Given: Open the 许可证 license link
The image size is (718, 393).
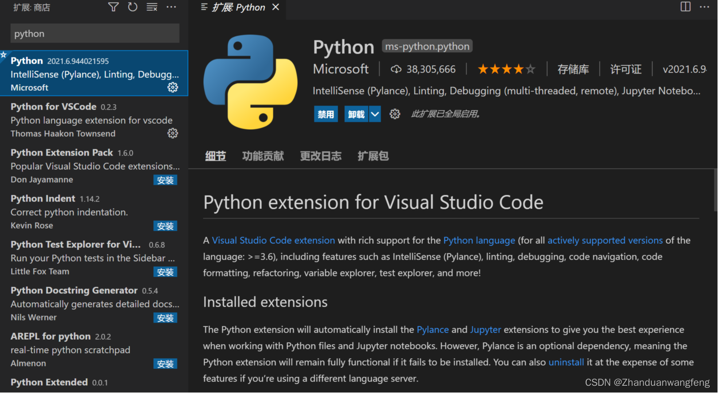Looking at the screenshot, I should point(626,69).
